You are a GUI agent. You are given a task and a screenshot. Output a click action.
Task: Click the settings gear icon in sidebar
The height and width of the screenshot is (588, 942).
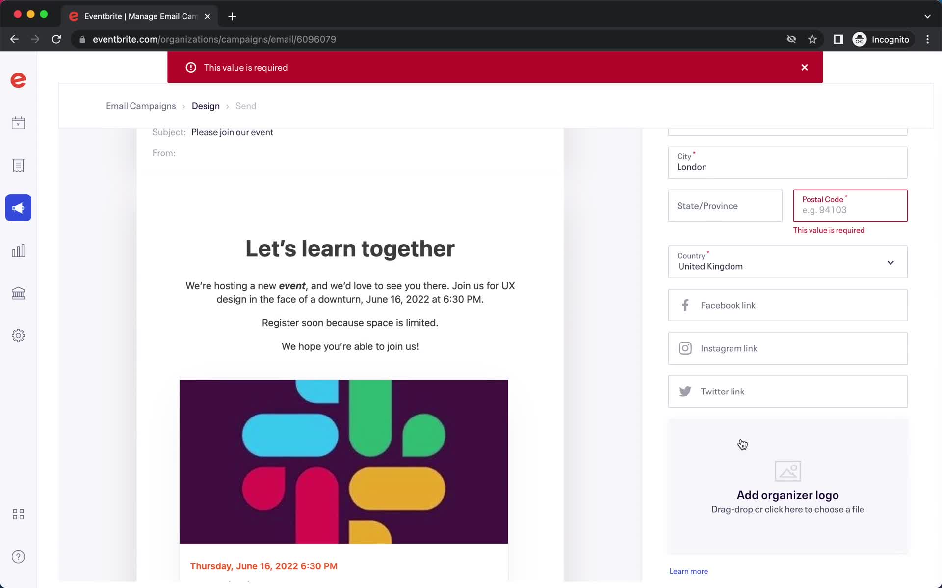pyautogui.click(x=18, y=335)
